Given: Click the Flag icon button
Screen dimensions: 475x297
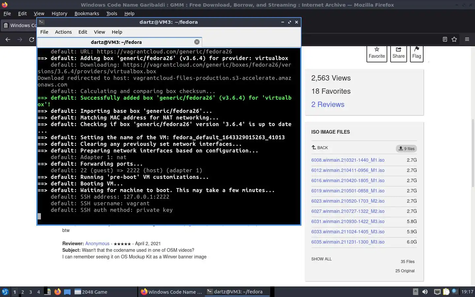Looking at the screenshot, I should coord(417,53).
